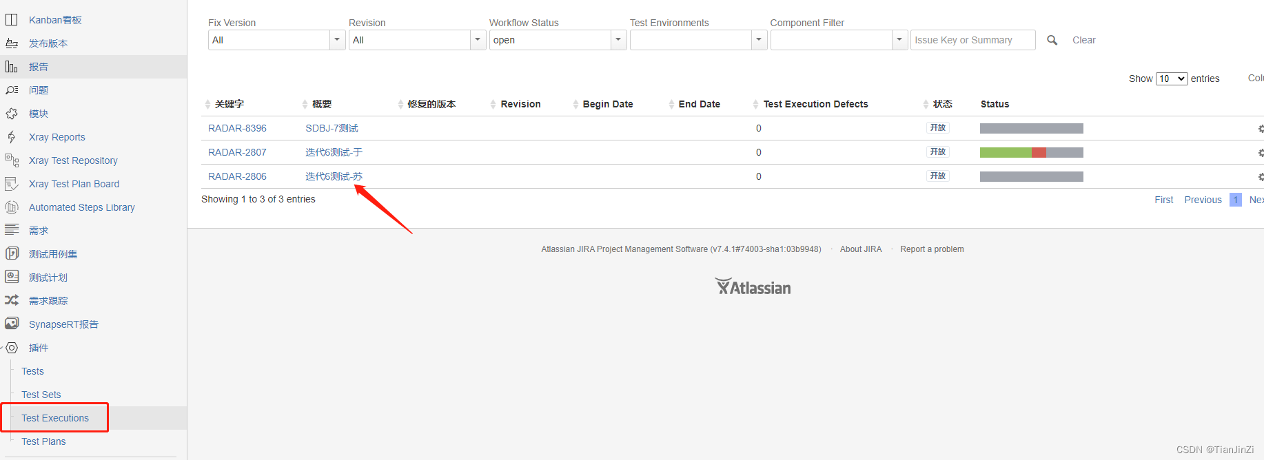1264x460 pixels.
Task: Sort by 状态 column arrows
Action: click(x=926, y=104)
